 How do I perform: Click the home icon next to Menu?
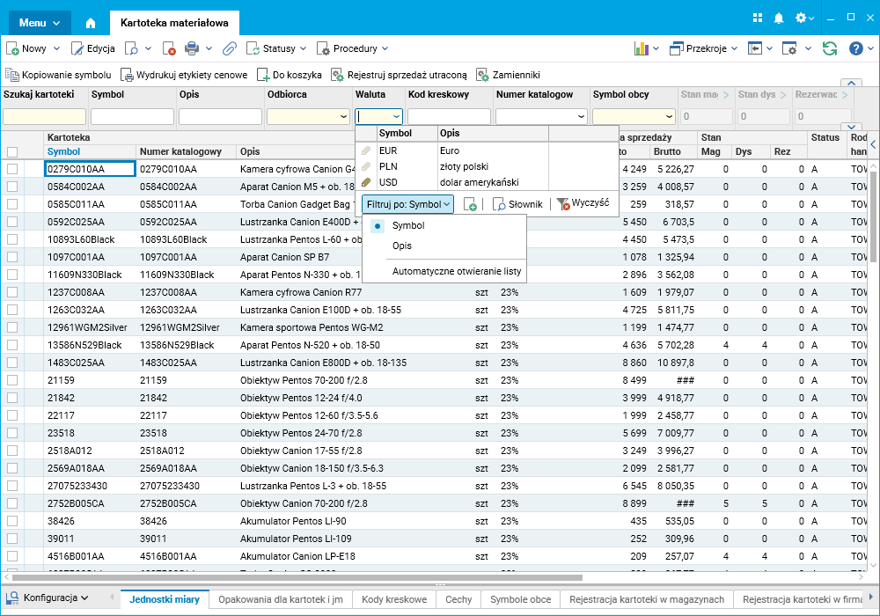pyautogui.click(x=91, y=23)
